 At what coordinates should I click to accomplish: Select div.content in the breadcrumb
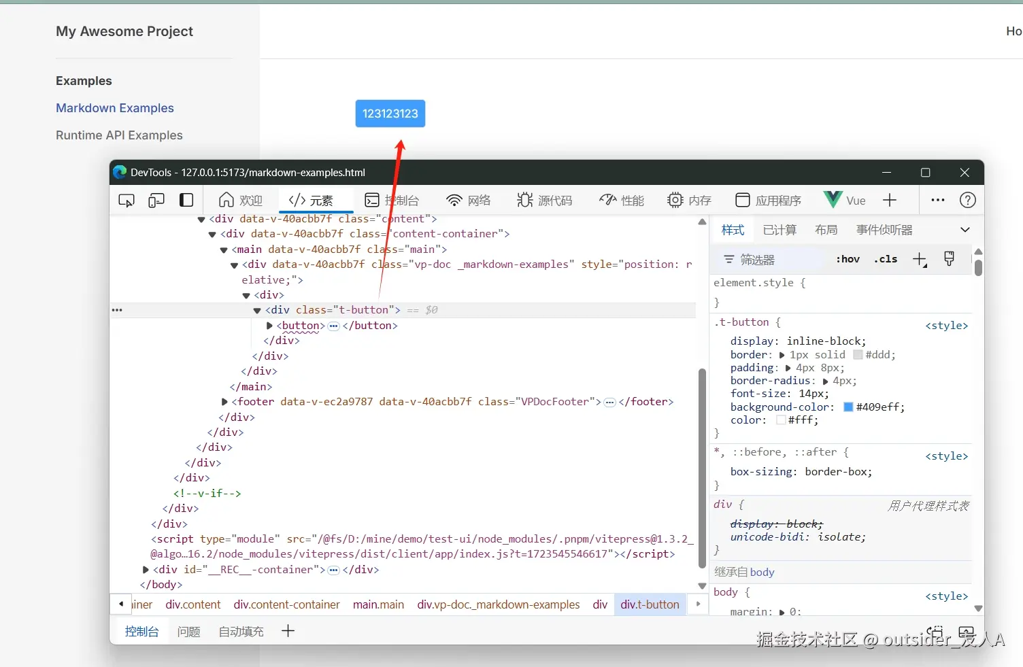coord(193,604)
